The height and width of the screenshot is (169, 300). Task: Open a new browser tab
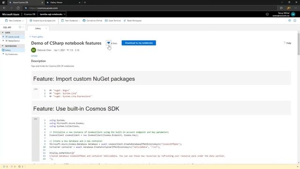(85, 2)
